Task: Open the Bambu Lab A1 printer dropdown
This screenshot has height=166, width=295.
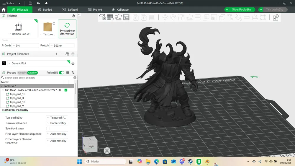Action: pyautogui.click(x=19, y=34)
